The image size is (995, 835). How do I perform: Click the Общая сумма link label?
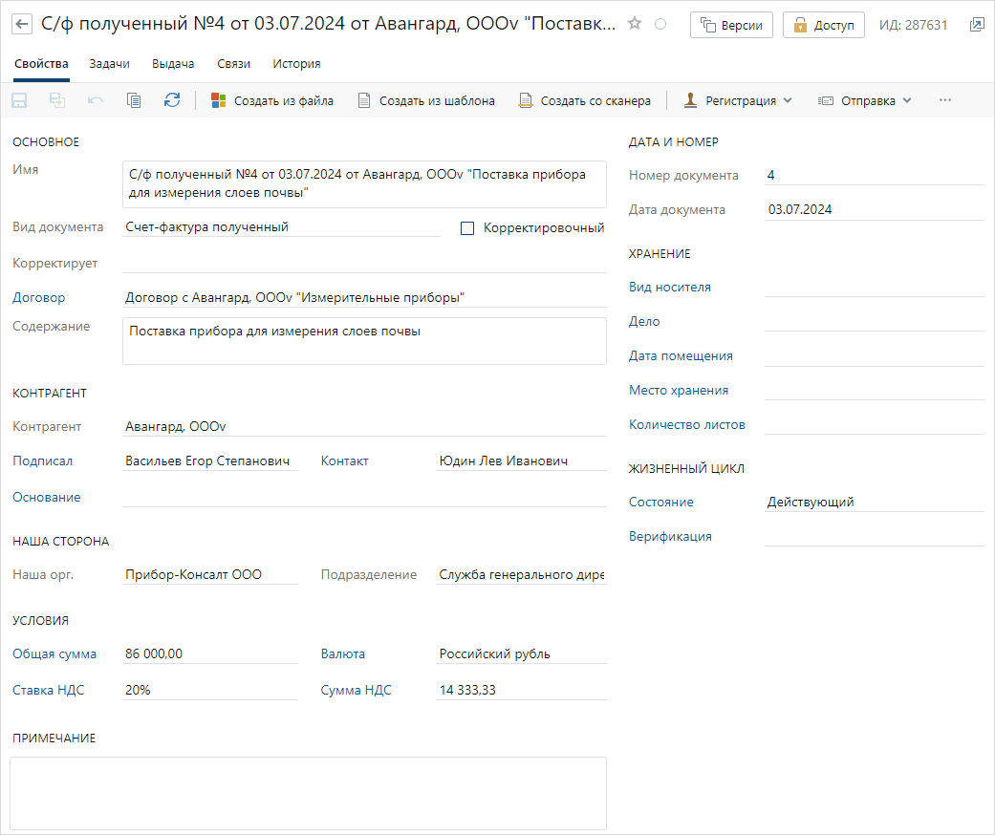click(x=54, y=654)
